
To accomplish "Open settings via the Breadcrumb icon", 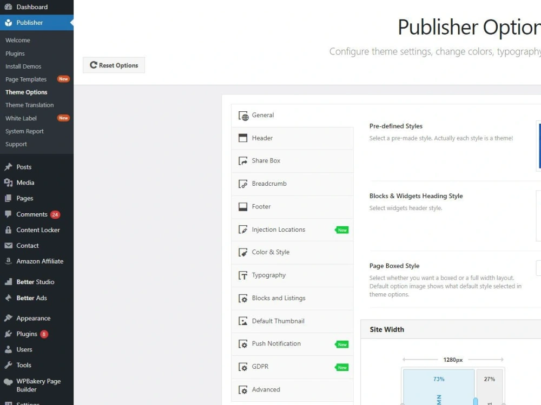I will coord(242,184).
